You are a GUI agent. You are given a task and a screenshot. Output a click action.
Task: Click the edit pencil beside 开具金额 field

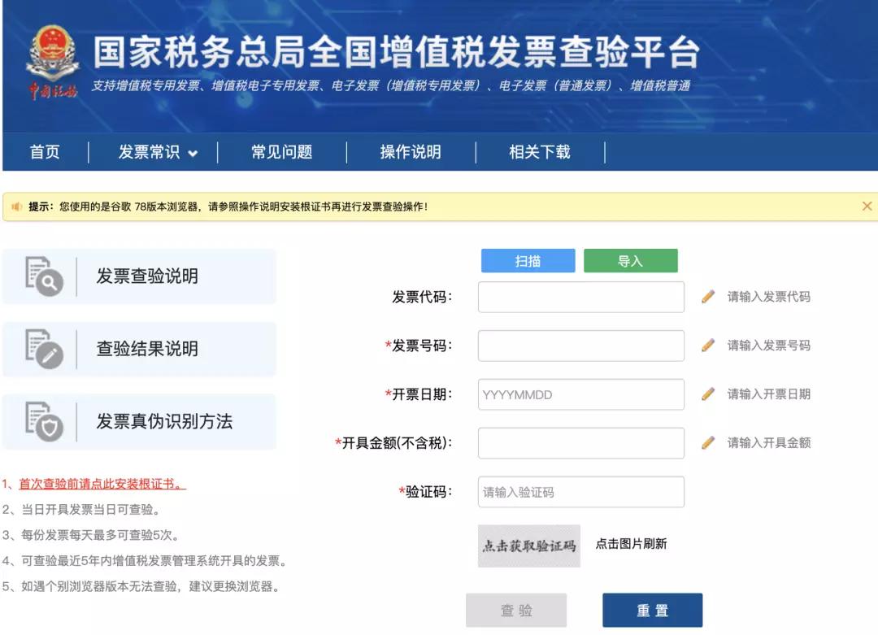(708, 442)
